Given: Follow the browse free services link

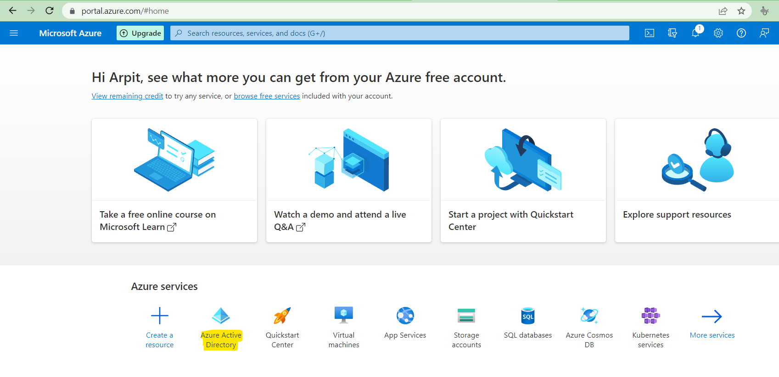Looking at the screenshot, I should point(267,96).
